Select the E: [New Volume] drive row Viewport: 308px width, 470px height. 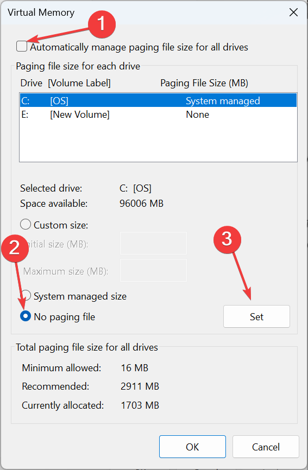(159, 115)
